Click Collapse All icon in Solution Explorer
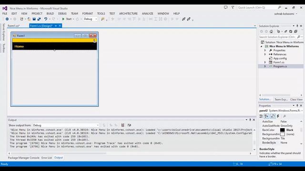 (295, 31)
